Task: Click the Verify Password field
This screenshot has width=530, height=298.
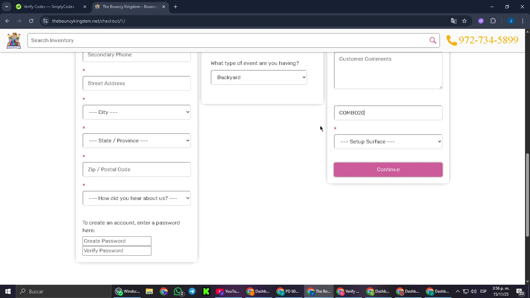Action: point(117,251)
